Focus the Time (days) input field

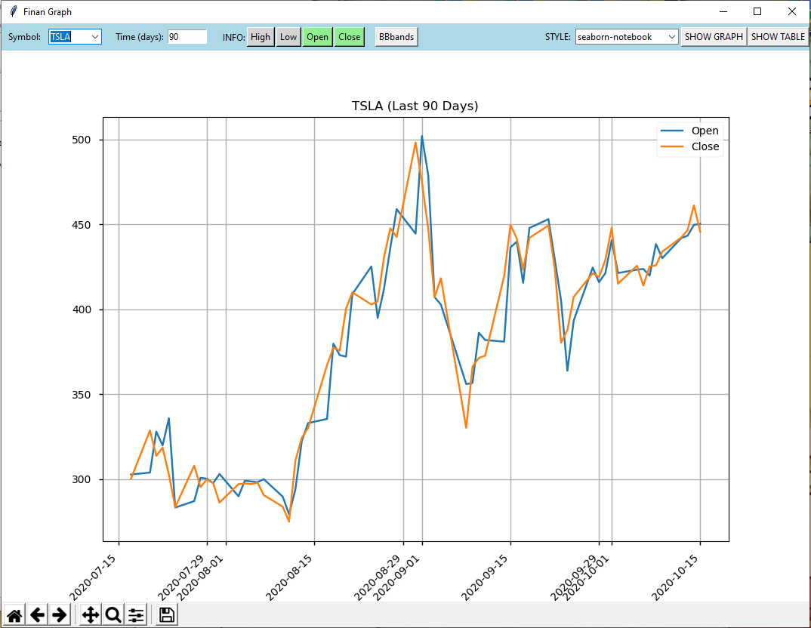coord(187,37)
